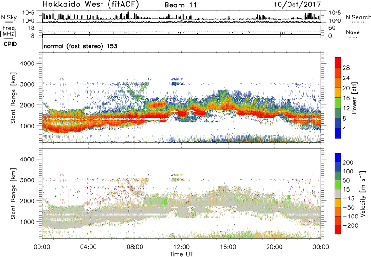Click the "-50" velocity colorbar label
Screen dimensions: 371x257
(x=349, y=207)
